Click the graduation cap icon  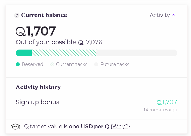pos(15,127)
